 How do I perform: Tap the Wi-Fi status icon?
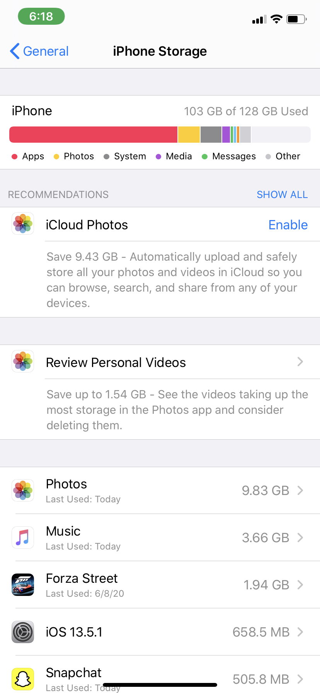(x=276, y=19)
